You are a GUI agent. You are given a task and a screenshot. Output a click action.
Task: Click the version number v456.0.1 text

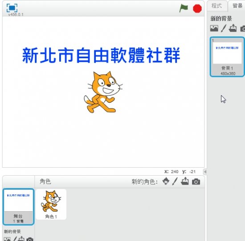click(x=16, y=15)
